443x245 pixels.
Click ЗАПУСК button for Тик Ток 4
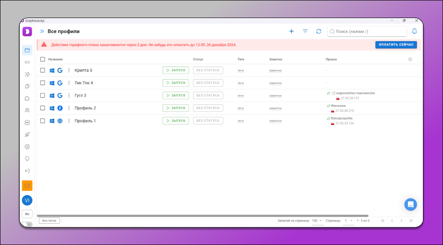click(x=176, y=83)
